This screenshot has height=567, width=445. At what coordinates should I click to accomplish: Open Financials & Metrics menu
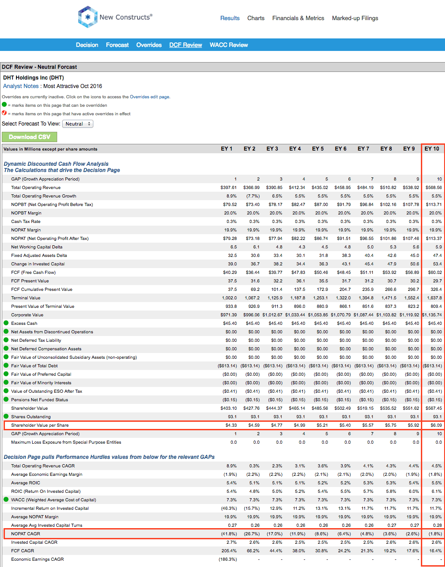[298, 18]
